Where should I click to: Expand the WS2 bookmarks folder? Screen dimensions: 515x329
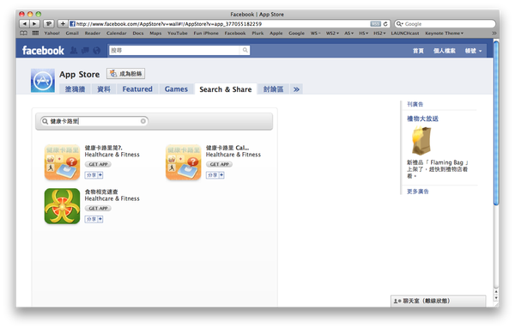pyautogui.click(x=332, y=34)
